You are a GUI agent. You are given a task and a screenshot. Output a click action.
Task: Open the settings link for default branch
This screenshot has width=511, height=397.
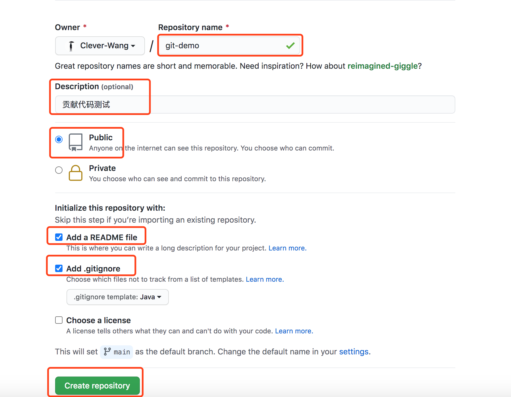click(x=354, y=352)
